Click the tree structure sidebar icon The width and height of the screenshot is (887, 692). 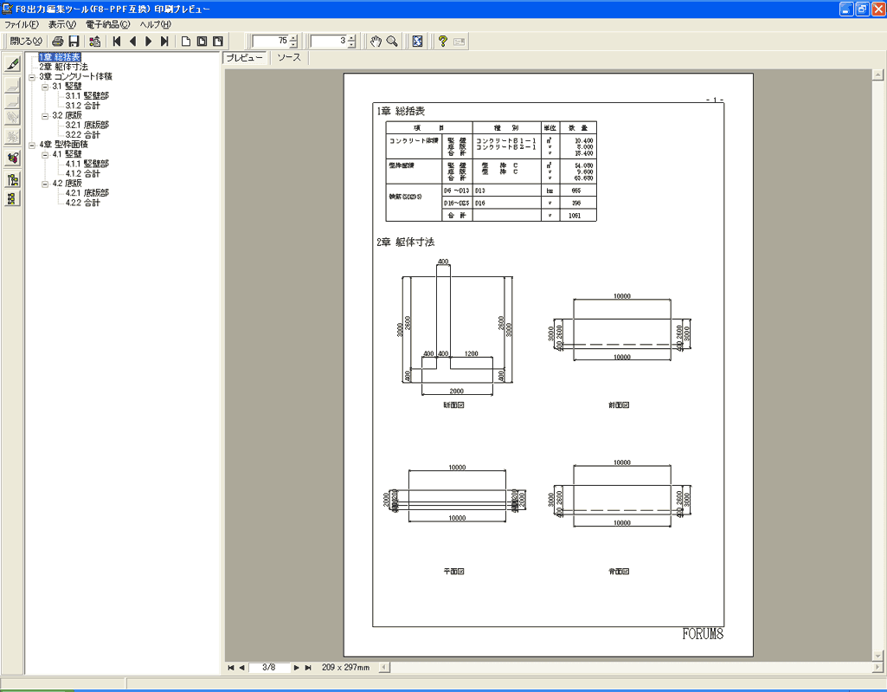(12, 180)
